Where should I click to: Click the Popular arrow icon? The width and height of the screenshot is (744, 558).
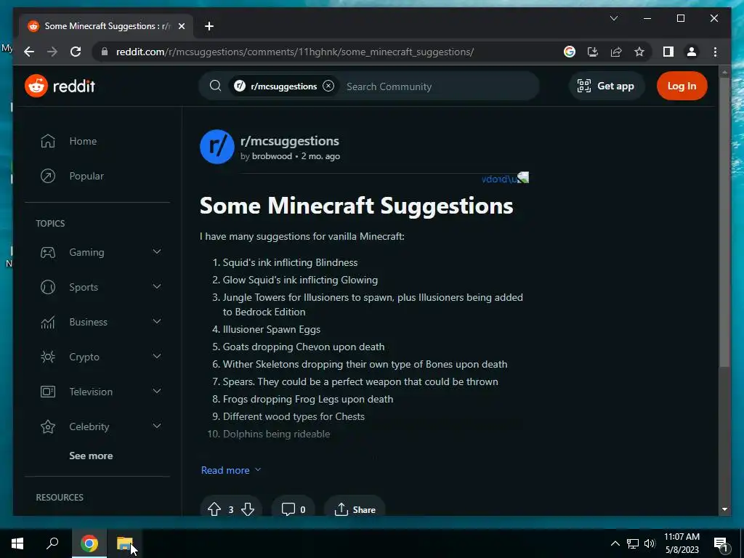click(48, 176)
